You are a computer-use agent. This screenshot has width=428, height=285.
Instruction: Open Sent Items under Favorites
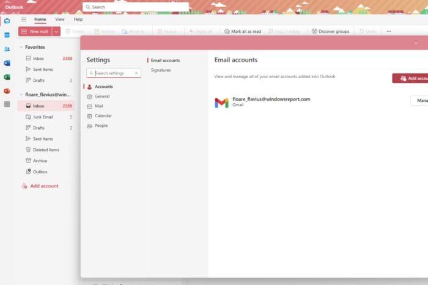pos(46,70)
